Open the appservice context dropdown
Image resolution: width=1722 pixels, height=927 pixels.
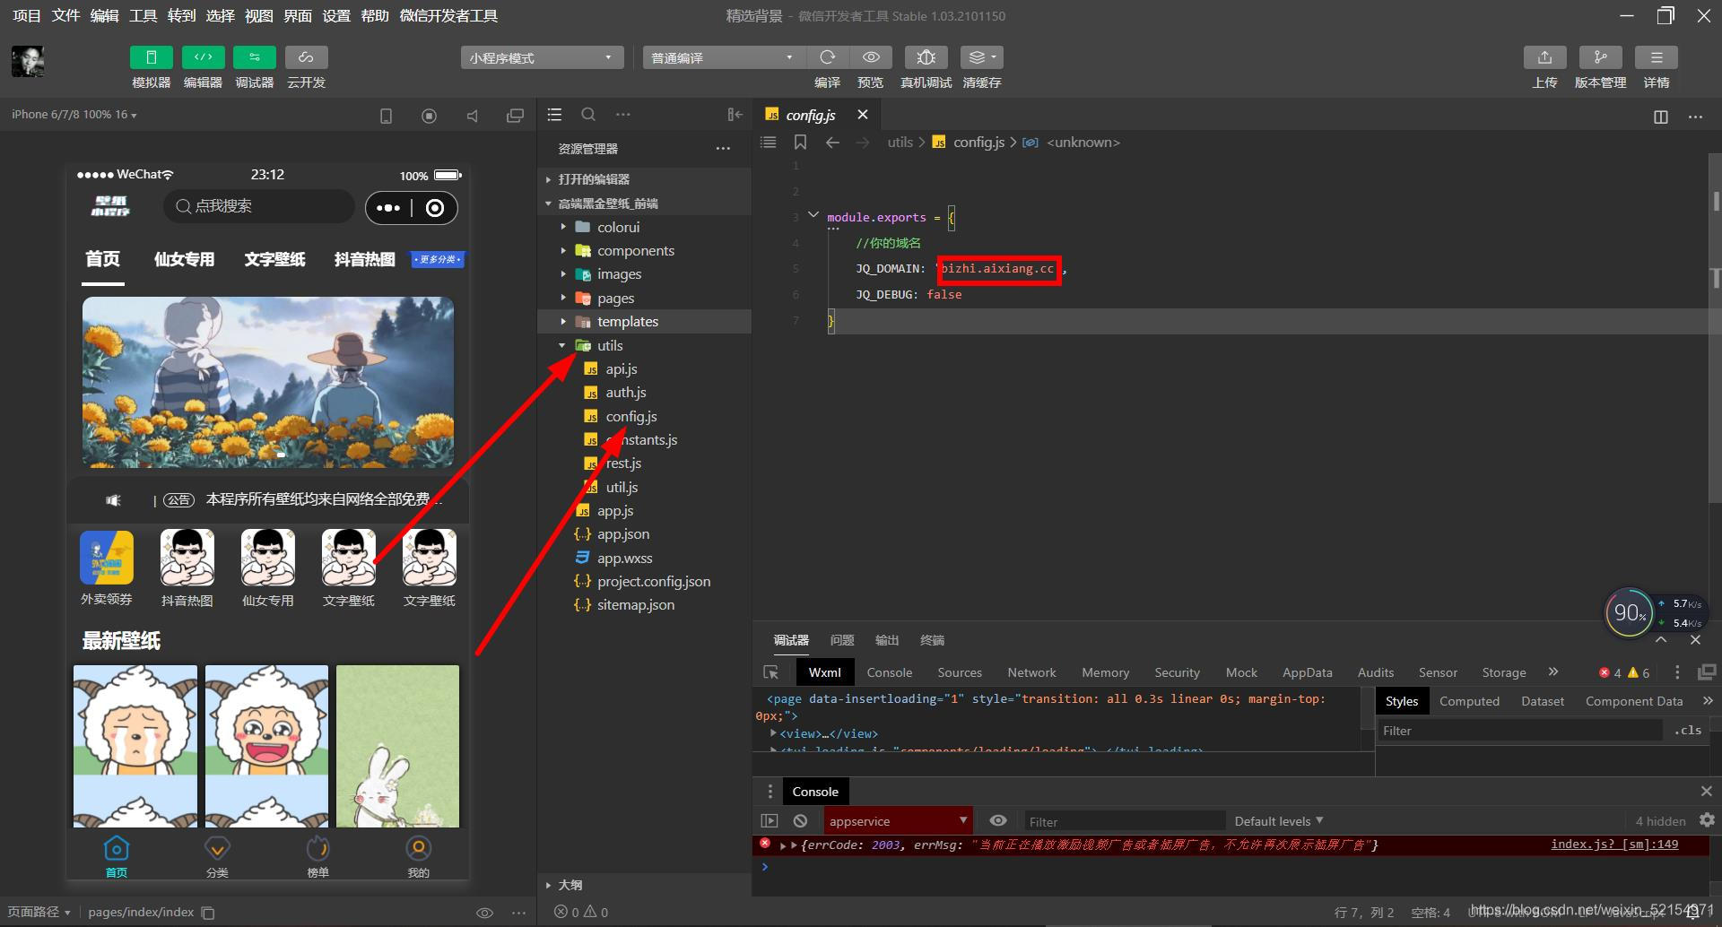click(x=898, y=821)
